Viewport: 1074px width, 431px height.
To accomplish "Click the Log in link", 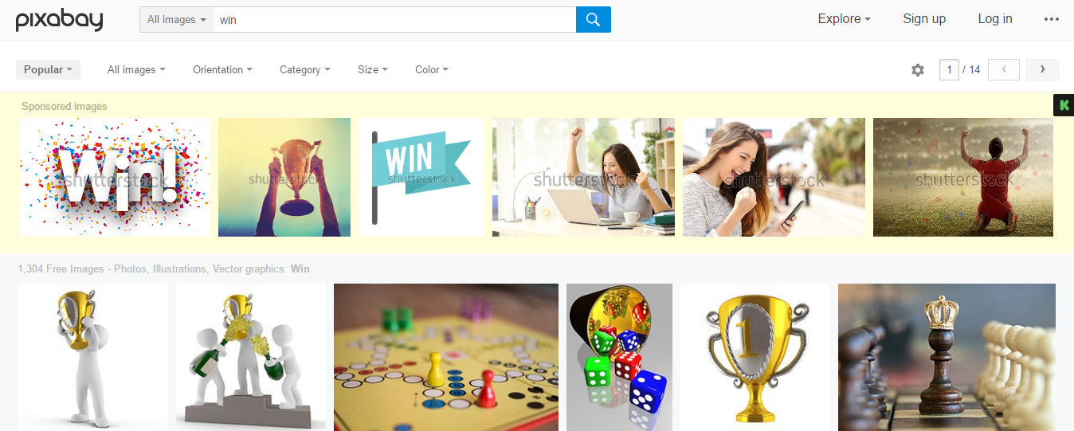I will [x=995, y=19].
